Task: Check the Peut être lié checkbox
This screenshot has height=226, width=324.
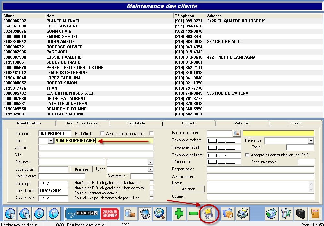Action: click(x=102, y=134)
